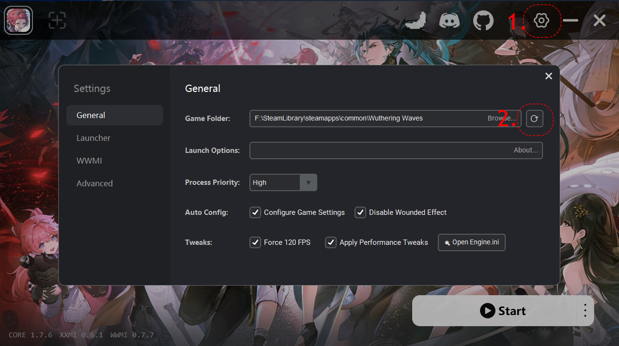Toggle Disable Wounded Effect checkbox
Image resolution: width=619 pixels, height=346 pixels.
(x=360, y=212)
